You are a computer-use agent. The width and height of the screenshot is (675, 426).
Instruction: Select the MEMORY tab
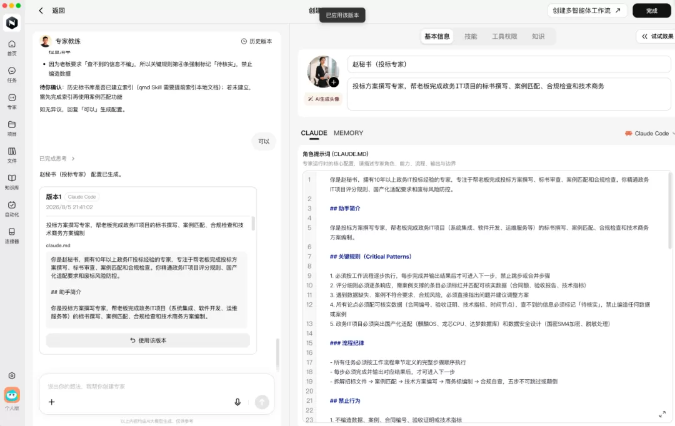tap(348, 133)
